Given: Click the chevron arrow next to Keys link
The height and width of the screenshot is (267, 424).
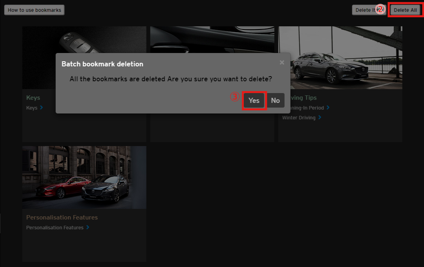Looking at the screenshot, I should pyautogui.click(x=42, y=108).
